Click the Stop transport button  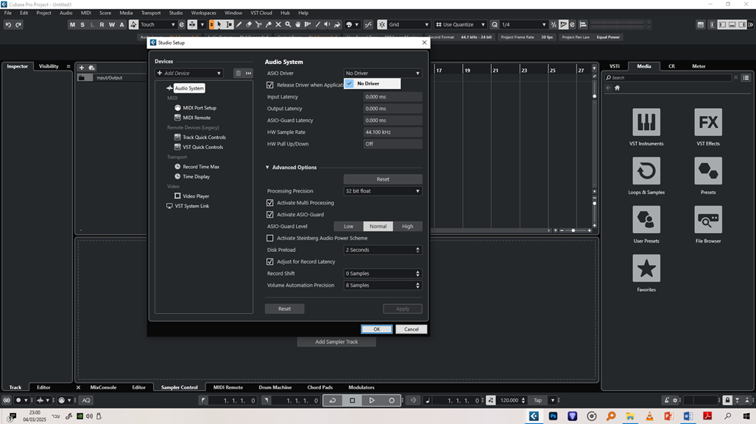[353, 400]
